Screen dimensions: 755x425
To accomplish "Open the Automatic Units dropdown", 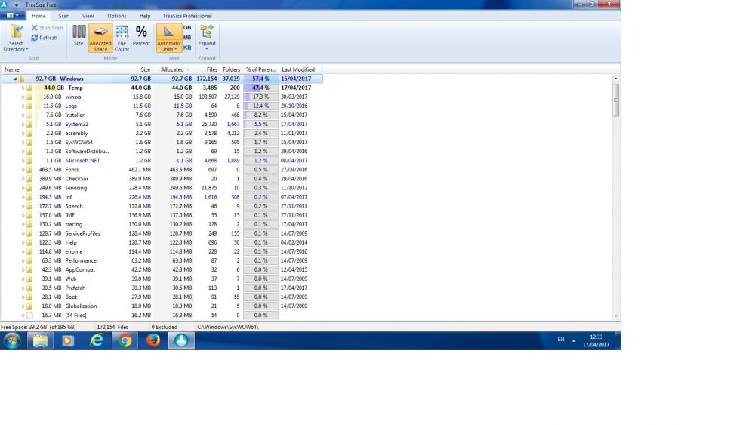I will coord(169,38).
